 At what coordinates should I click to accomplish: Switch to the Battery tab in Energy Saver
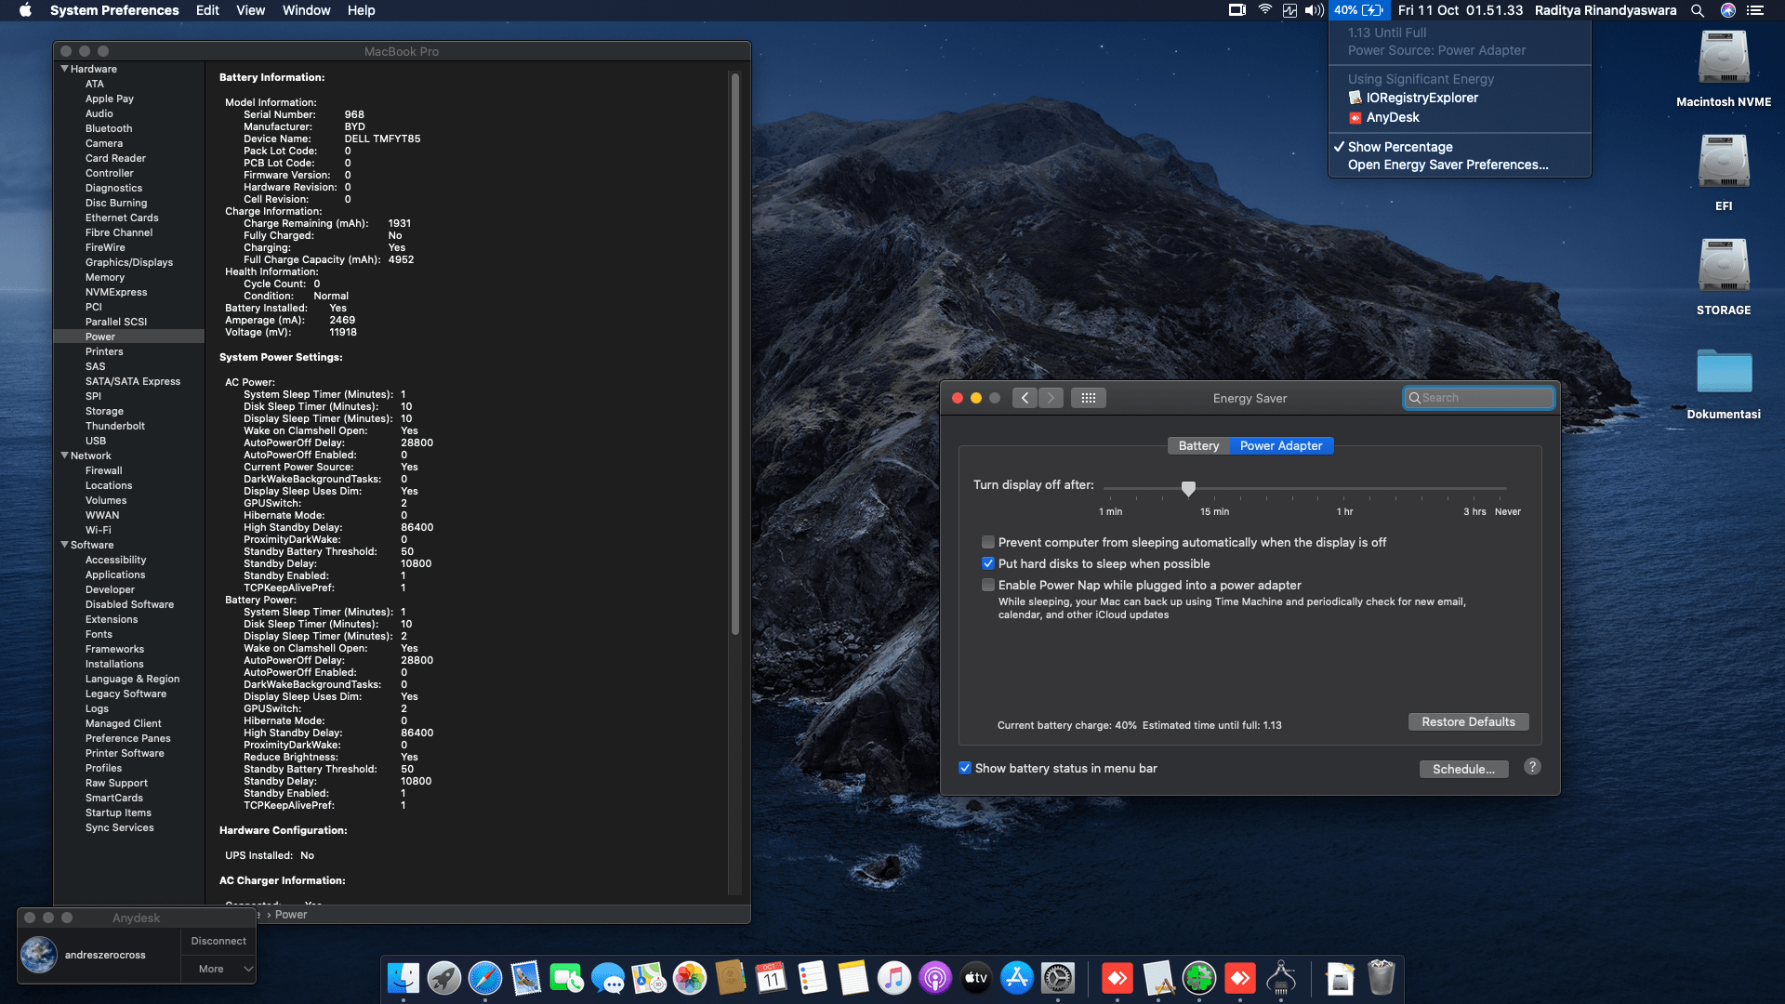[1198, 445]
